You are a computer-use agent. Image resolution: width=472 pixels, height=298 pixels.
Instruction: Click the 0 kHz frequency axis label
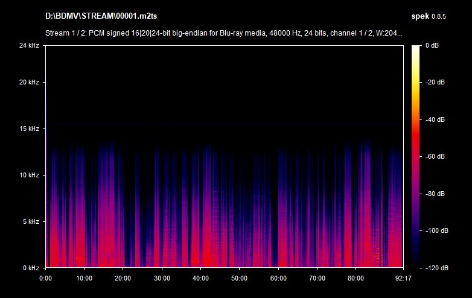pyautogui.click(x=30, y=267)
